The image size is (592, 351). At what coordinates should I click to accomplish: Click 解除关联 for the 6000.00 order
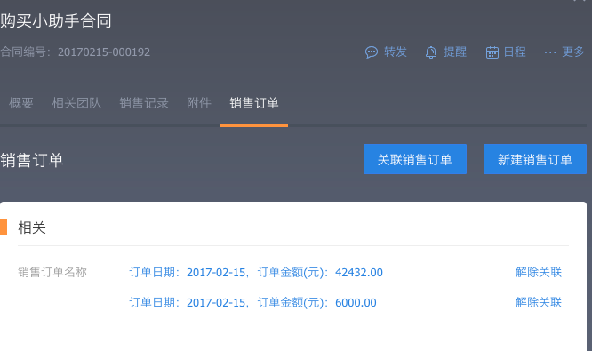tap(539, 302)
